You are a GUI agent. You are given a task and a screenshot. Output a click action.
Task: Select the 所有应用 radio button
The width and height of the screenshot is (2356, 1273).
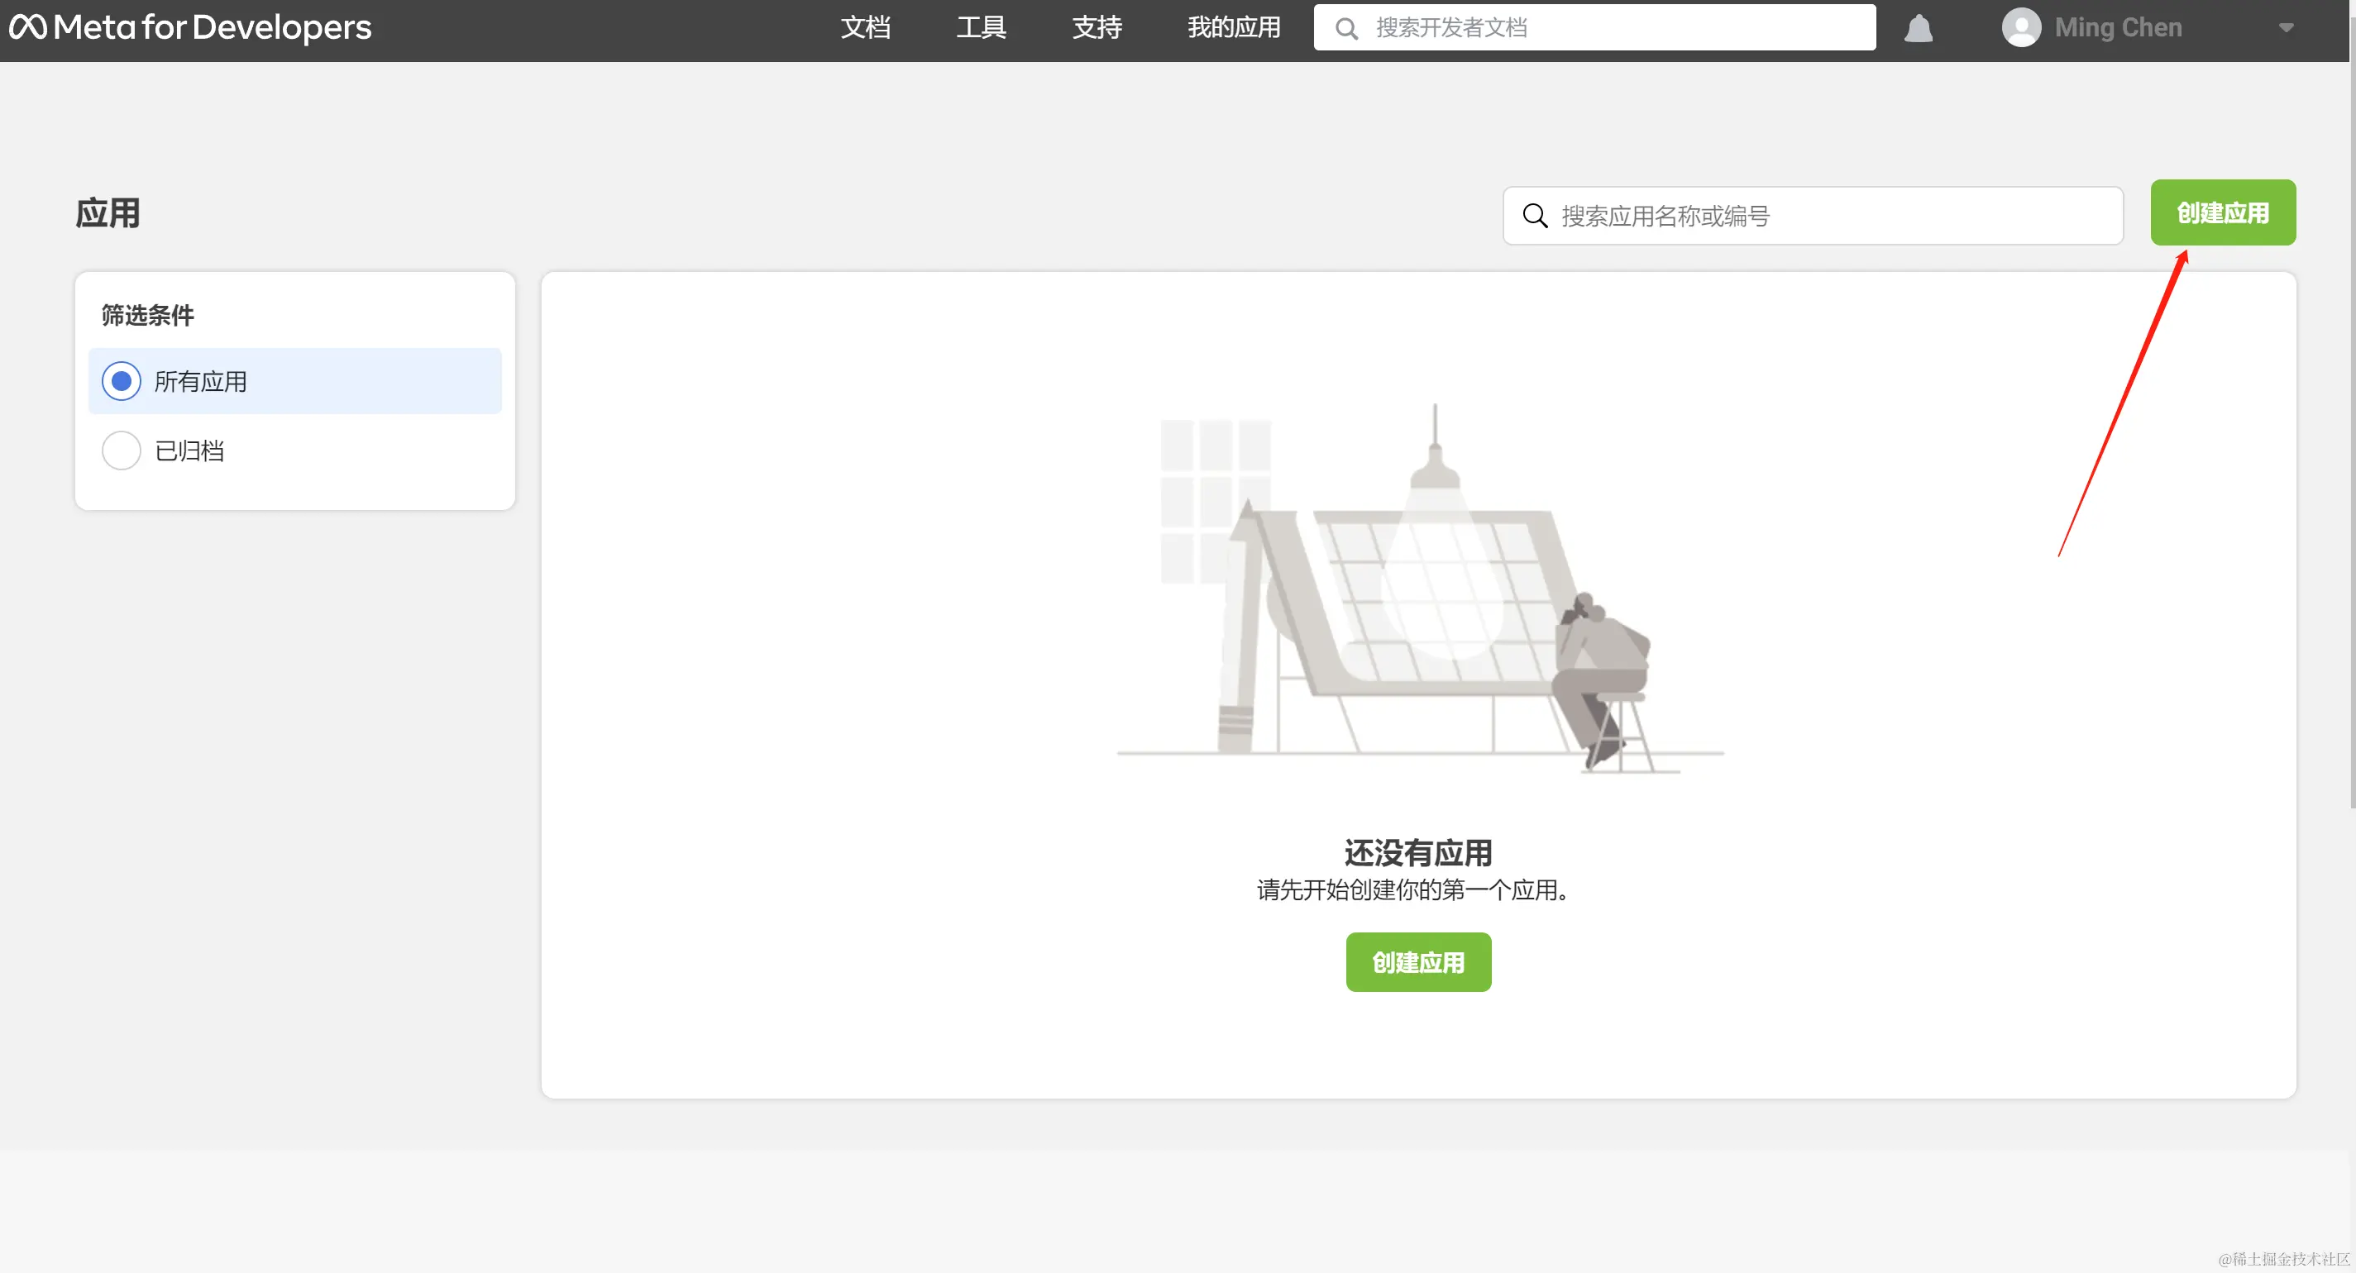pos(122,381)
